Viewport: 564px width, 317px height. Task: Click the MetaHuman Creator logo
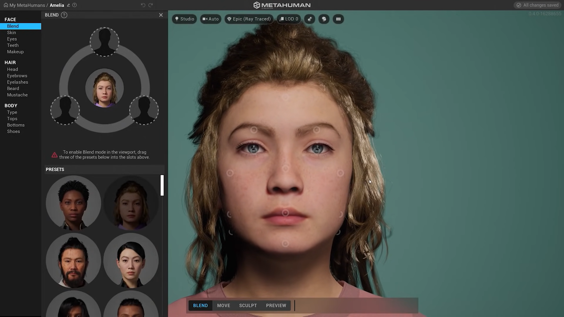[282, 5]
